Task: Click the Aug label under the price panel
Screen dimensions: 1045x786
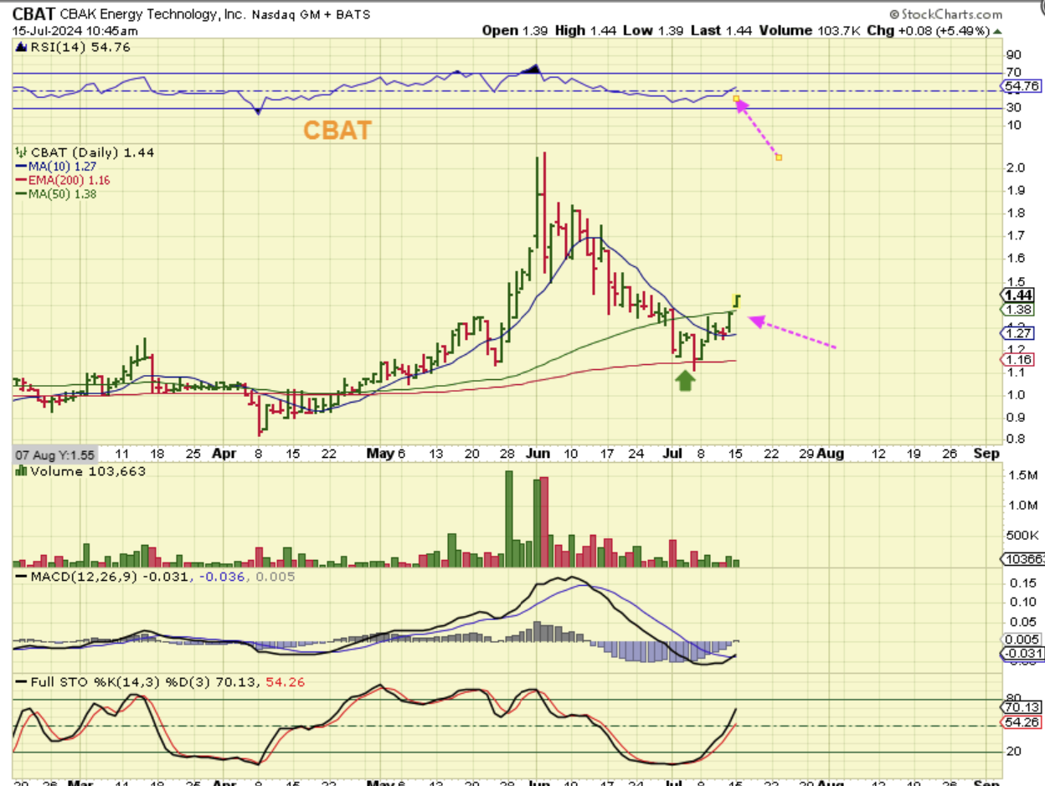Action: (829, 454)
